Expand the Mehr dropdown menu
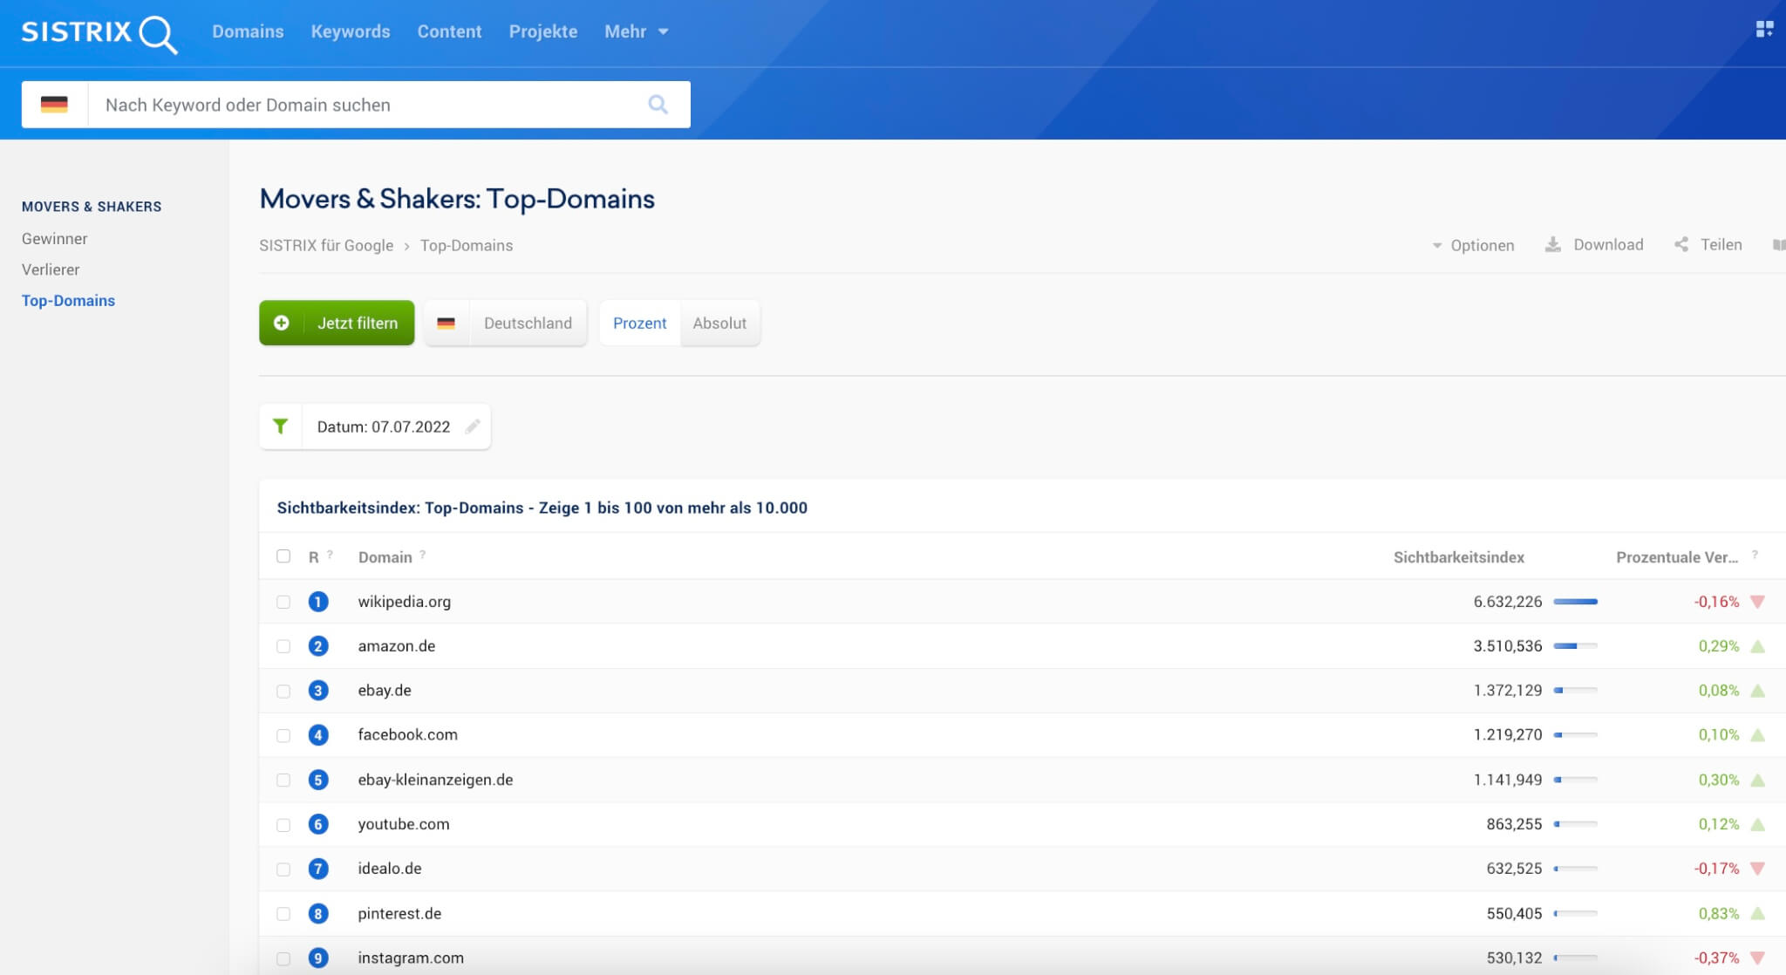This screenshot has width=1786, height=975. coord(637,31)
